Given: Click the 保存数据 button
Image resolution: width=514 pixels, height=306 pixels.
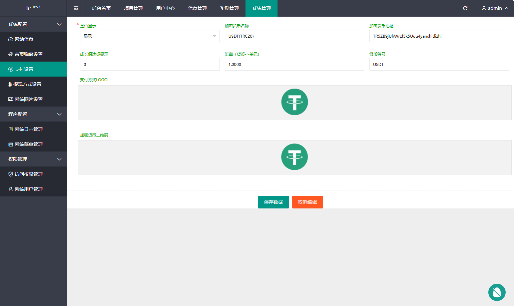Looking at the screenshot, I should coord(274,202).
